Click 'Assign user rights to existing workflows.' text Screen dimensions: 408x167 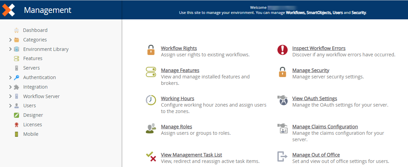click(205, 55)
